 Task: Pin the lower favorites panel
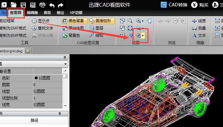(x=60, y=113)
